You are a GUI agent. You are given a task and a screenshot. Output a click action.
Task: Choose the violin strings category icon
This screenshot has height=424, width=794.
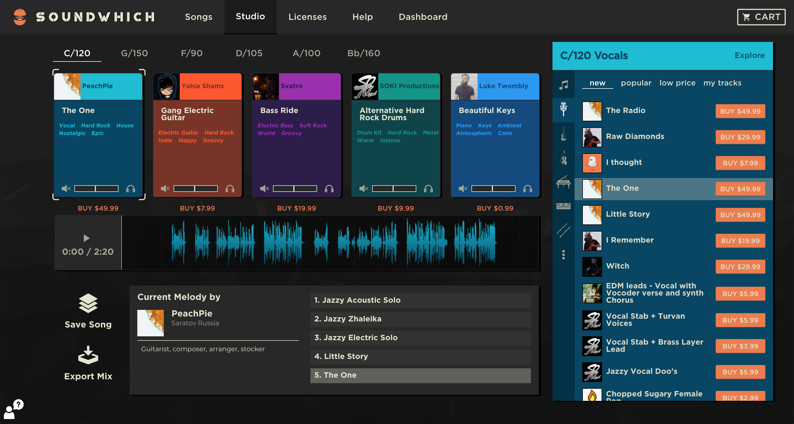coord(563,158)
